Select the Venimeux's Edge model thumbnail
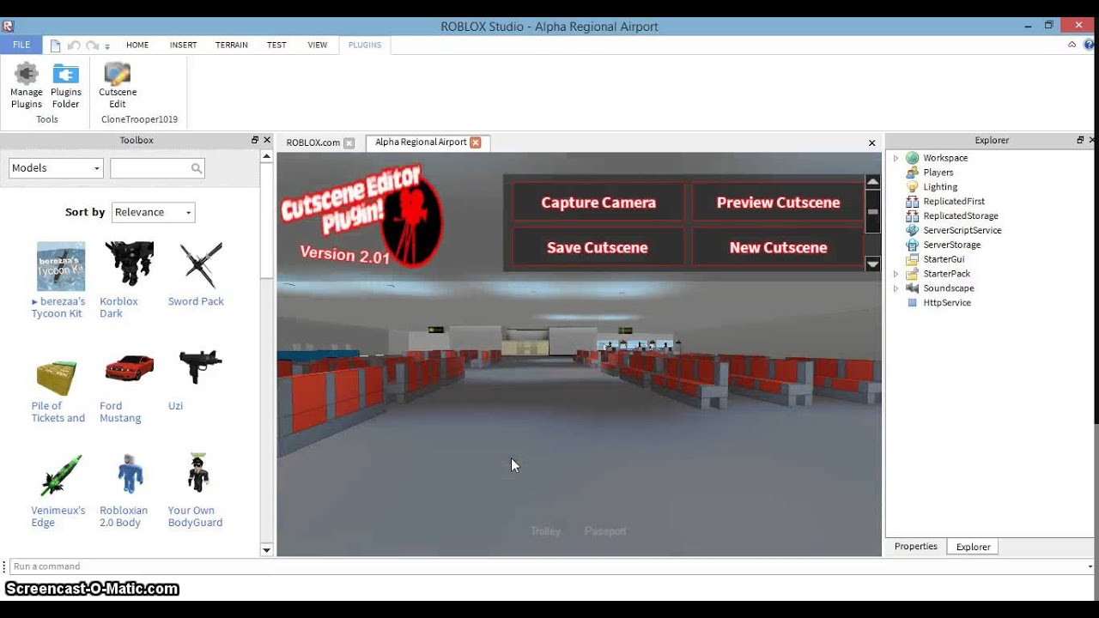Screen dimensions: 1099x618 [x=61, y=475]
